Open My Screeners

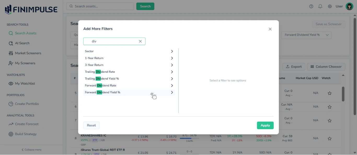click(x=25, y=63)
